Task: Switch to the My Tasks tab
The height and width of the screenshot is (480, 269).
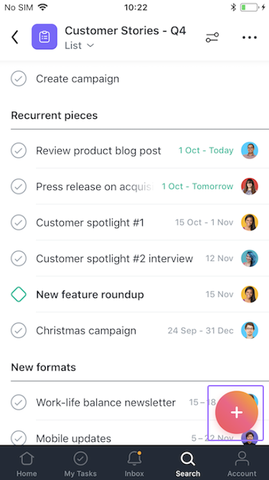Action: (80, 463)
